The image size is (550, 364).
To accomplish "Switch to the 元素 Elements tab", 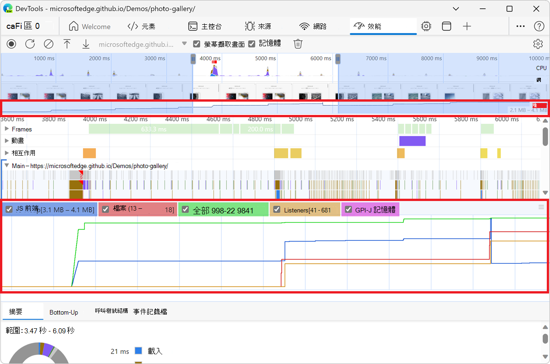I will 141,27.
